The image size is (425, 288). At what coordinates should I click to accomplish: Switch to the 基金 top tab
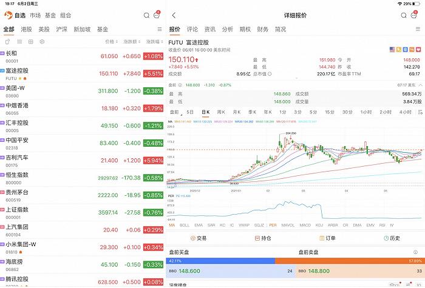[x=50, y=15]
